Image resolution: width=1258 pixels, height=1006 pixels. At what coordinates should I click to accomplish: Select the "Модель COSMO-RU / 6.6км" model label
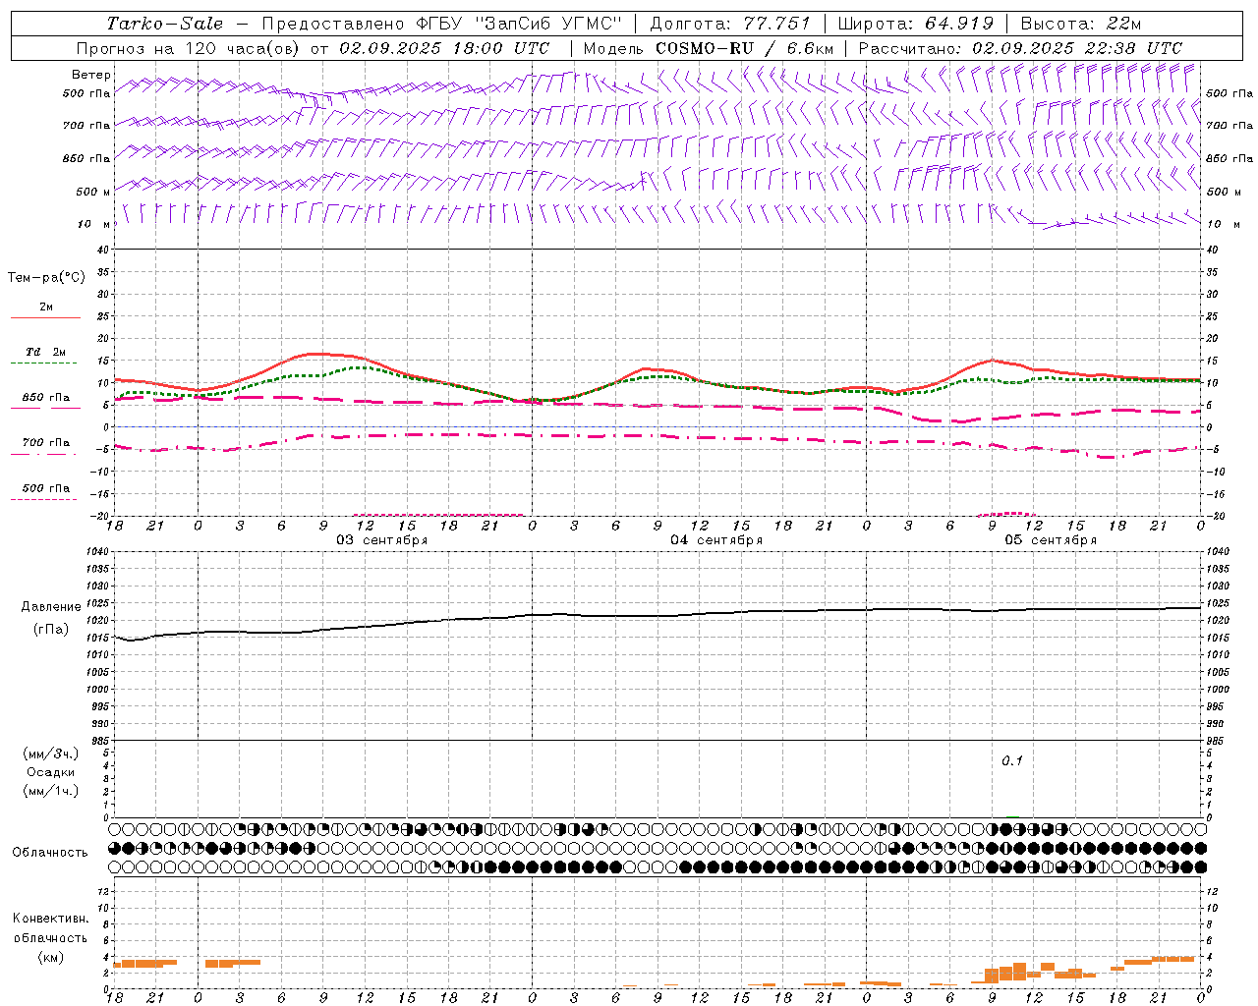click(x=709, y=48)
